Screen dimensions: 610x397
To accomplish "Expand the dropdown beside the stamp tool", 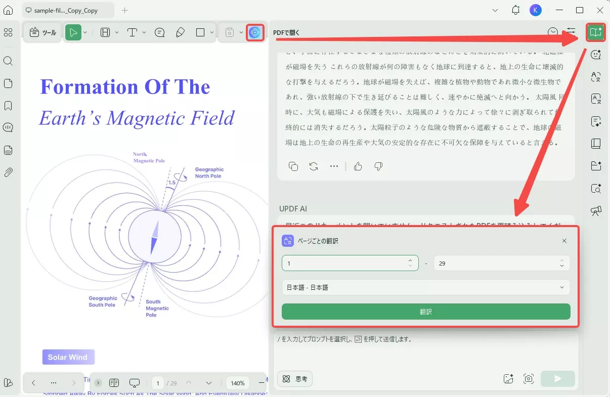I will point(240,32).
